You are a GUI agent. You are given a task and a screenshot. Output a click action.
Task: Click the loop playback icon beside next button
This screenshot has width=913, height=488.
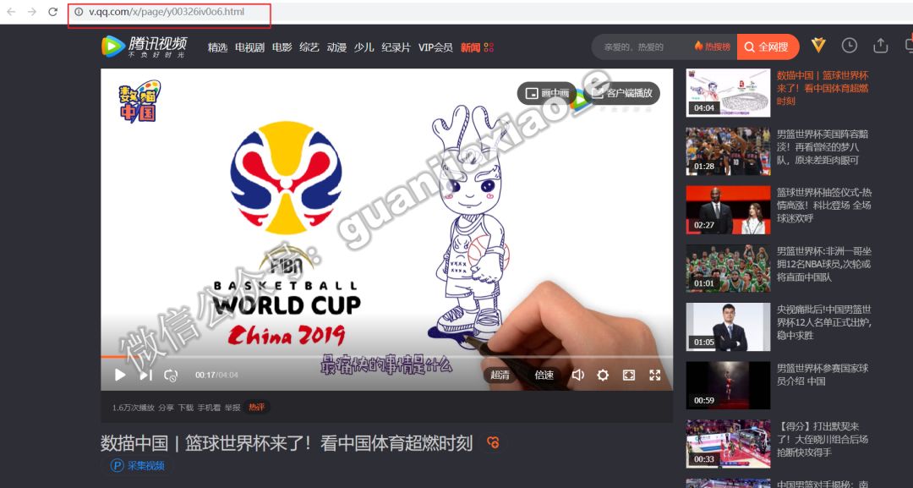point(170,375)
